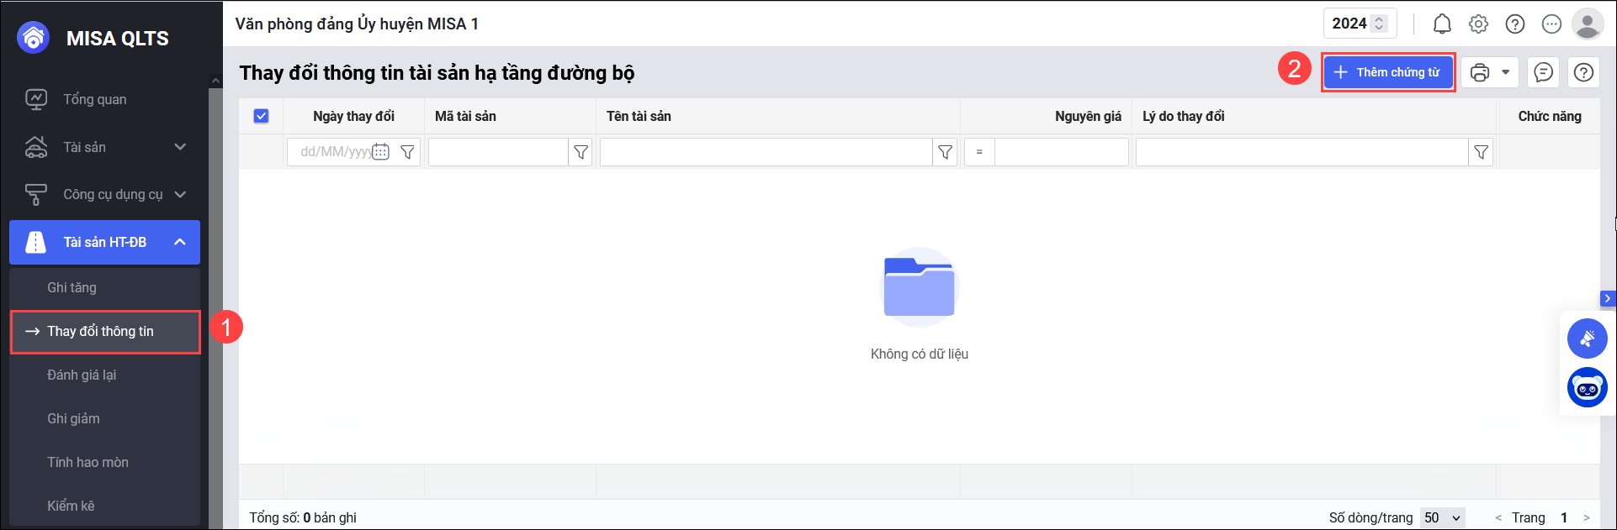Open the settings gear icon
1617x530 pixels.
pyautogui.click(x=1478, y=24)
